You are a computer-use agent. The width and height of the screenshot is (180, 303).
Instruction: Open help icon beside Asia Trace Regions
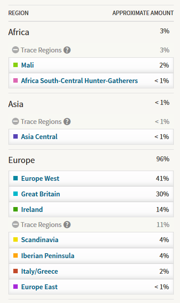(x=67, y=122)
